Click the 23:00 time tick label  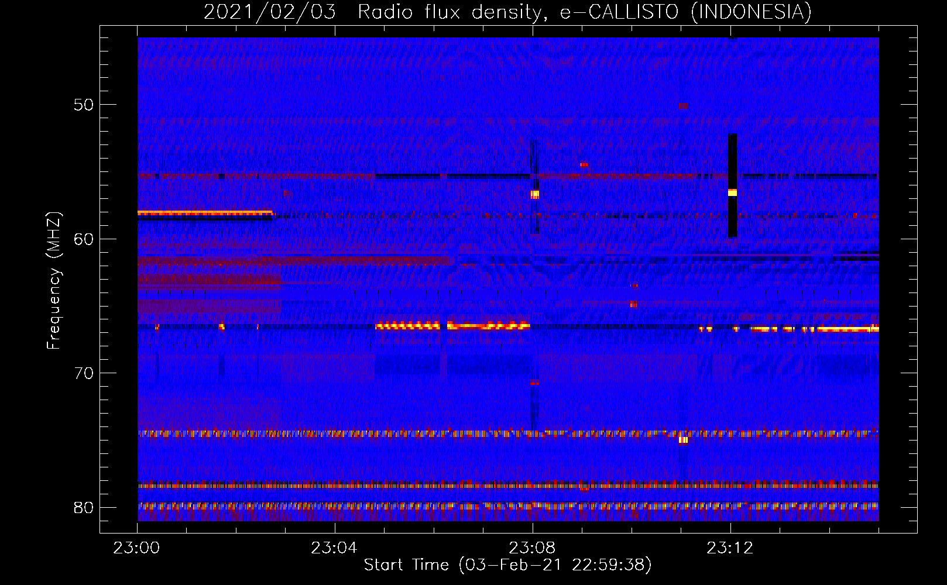[x=137, y=548]
